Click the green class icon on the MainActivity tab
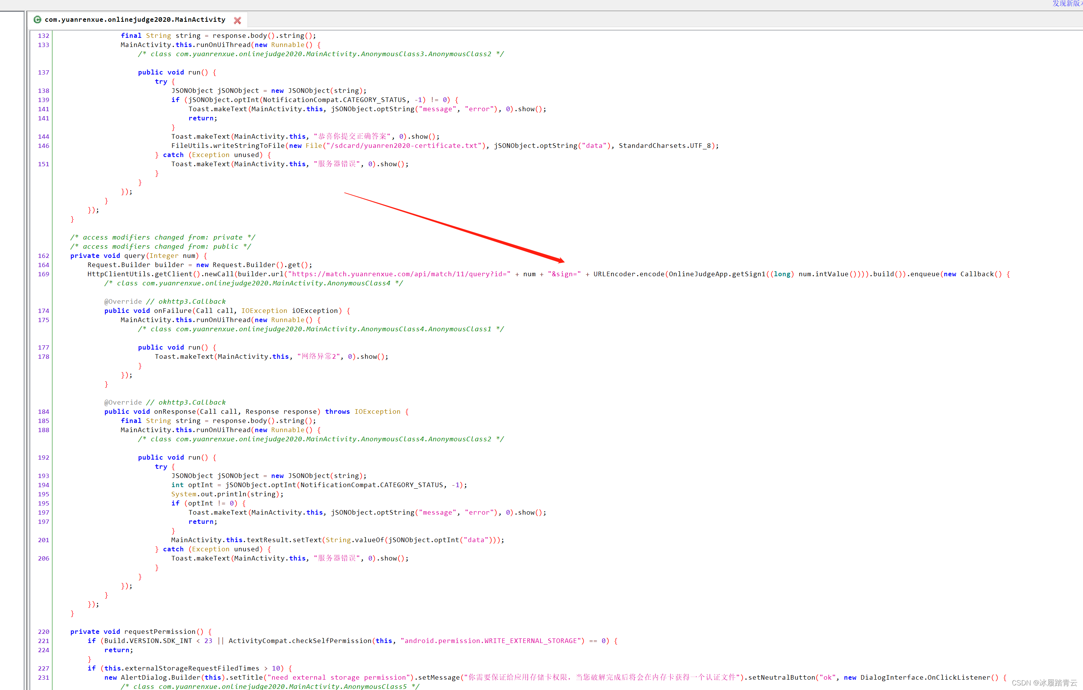 pyautogui.click(x=37, y=20)
